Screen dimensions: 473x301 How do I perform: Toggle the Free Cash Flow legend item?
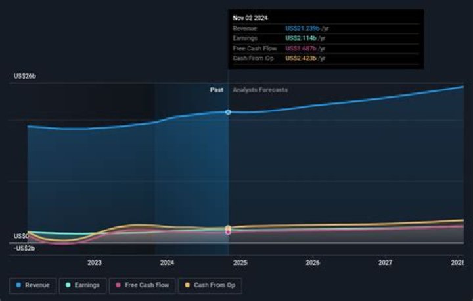[142, 285]
